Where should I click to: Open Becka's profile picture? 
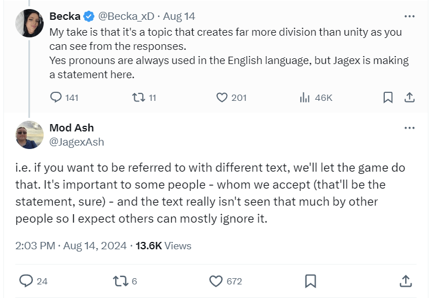(x=29, y=23)
